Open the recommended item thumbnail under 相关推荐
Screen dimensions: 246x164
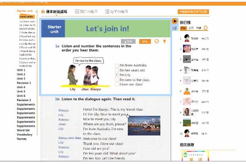pyautogui.click(x=195, y=156)
